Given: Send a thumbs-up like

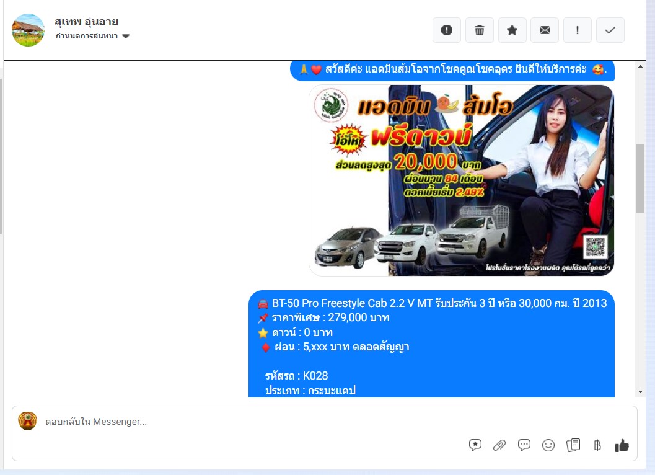Looking at the screenshot, I should click(x=622, y=445).
